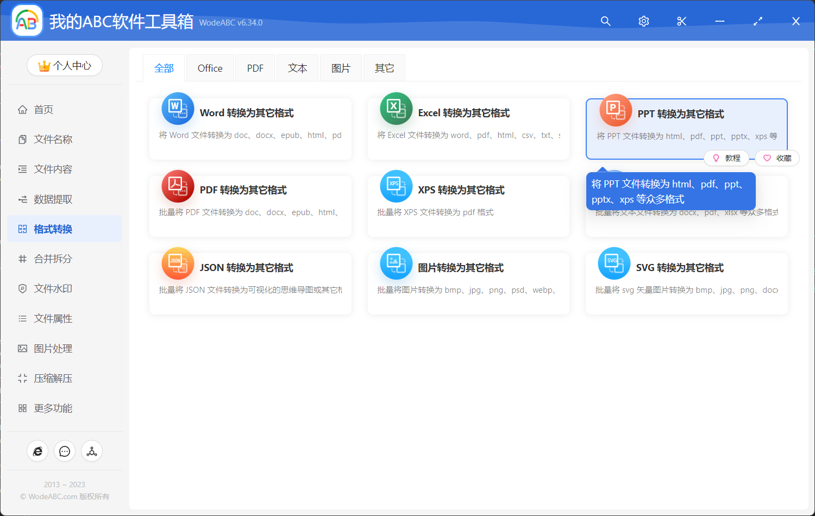
Task: Switch to the Office tab
Action: click(x=210, y=67)
